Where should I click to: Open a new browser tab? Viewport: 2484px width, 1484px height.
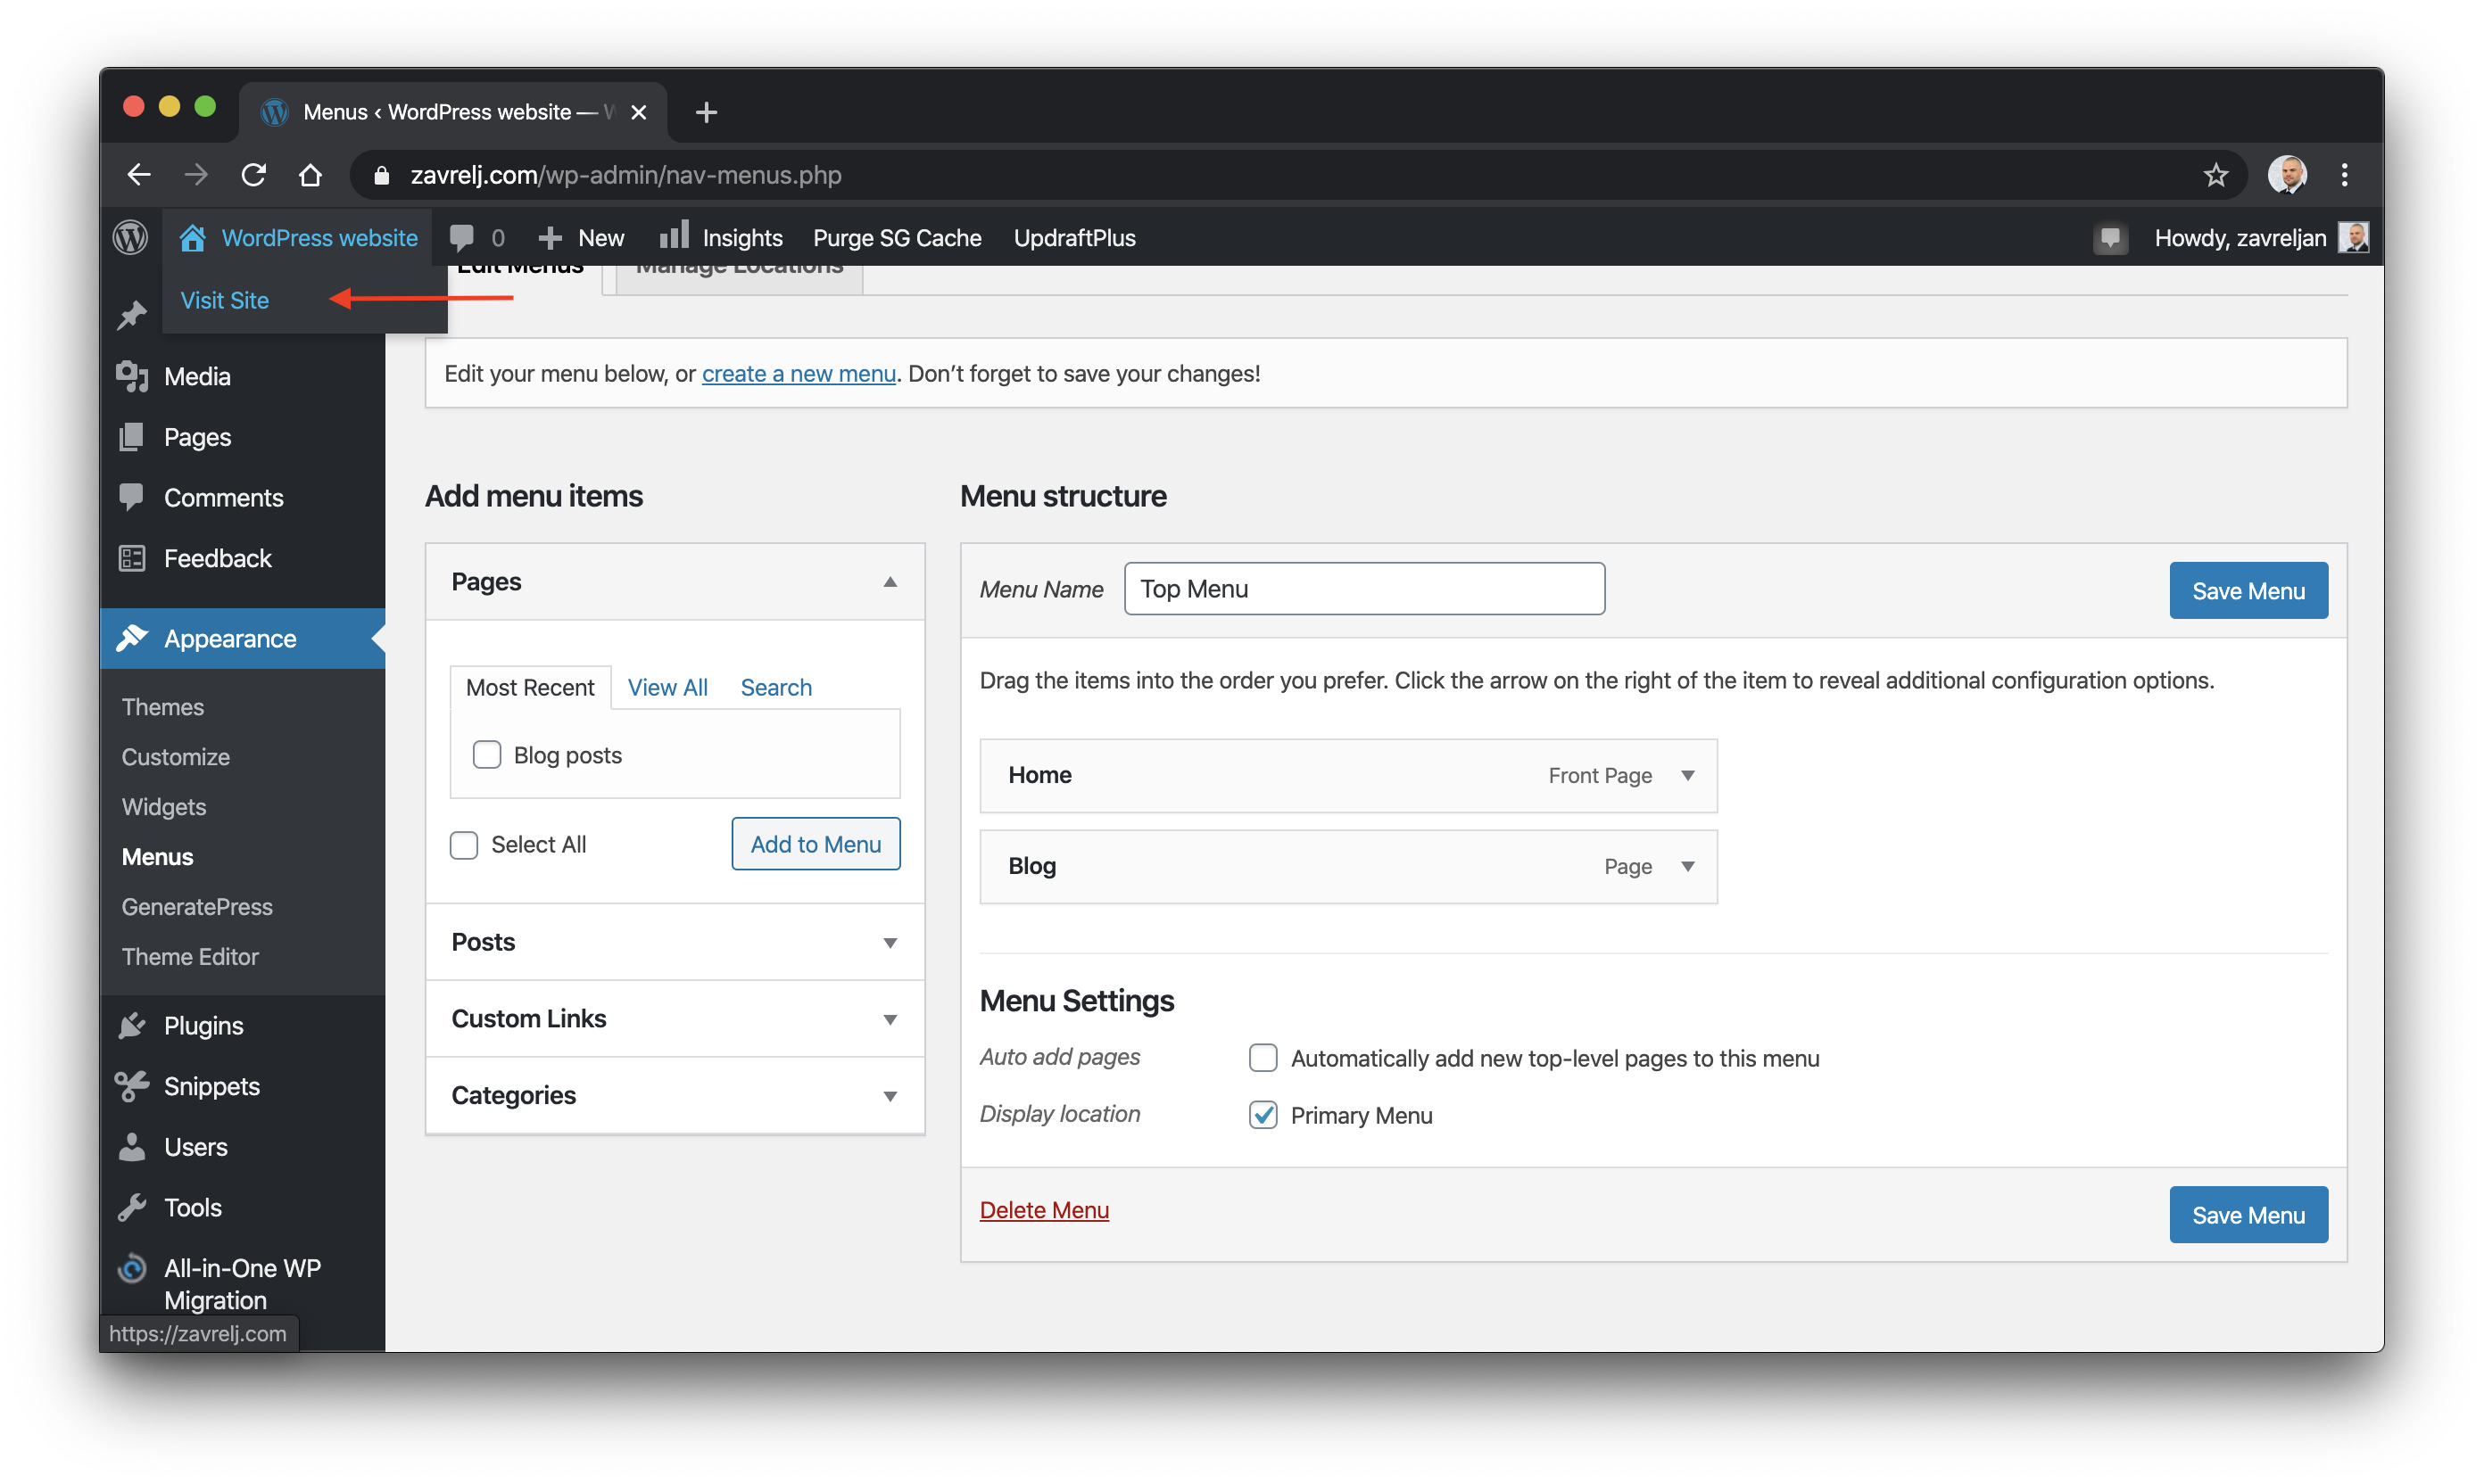click(707, 112)
